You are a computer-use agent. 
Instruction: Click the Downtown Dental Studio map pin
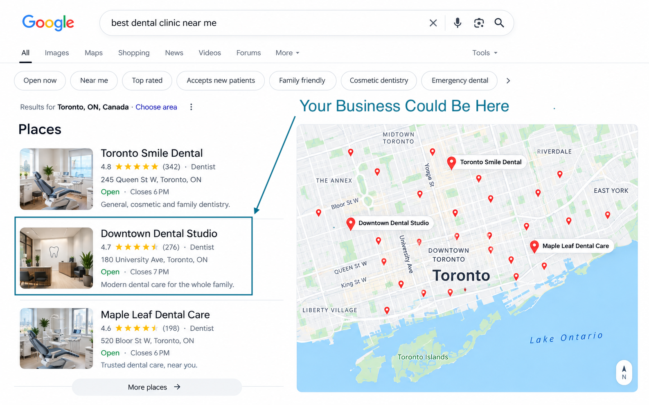[x=351, y=224]
